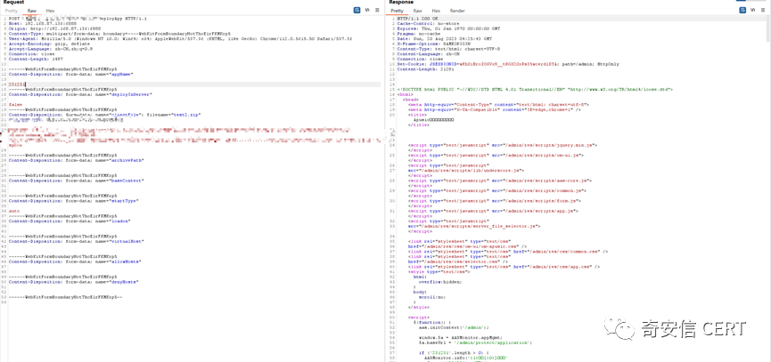771x362 pixels.
Task: Select the Raw tab in the Request pane
Action: point(32,11)
